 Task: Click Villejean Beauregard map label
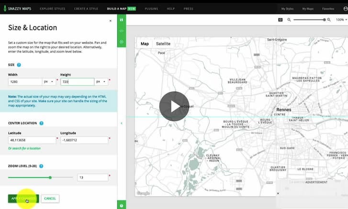[237, 81]
